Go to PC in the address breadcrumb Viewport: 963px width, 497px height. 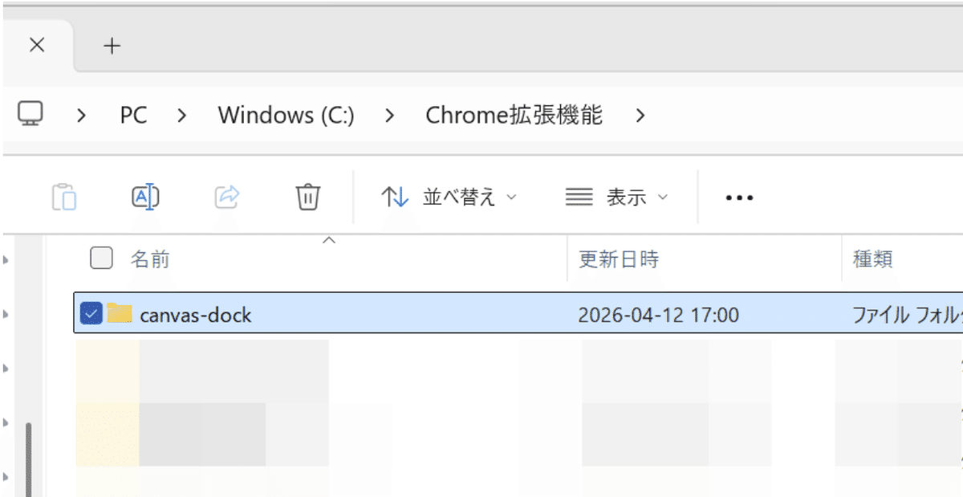click(x=133, y=115)
